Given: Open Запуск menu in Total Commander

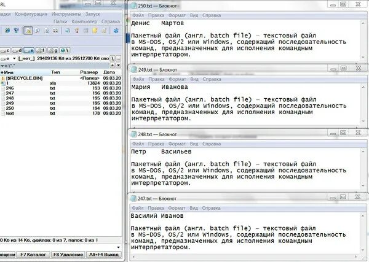Looking at the screenshot, I should pos(93,14).
